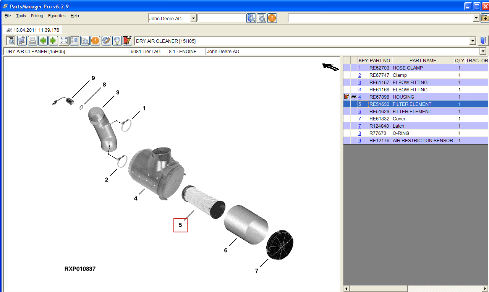Click the blue book icon beside the section dropdown
The width and height of the screenshot is (489, 292).
point(484,41)
